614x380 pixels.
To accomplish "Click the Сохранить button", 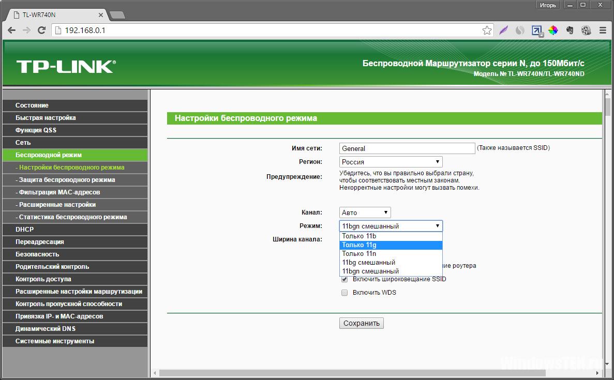I will click(x=362, y=323).
